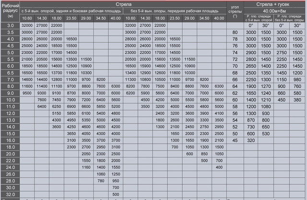This screenshot has height=200, width=307.
Task: Click boom angle value '70'
Action: (235, 66)
